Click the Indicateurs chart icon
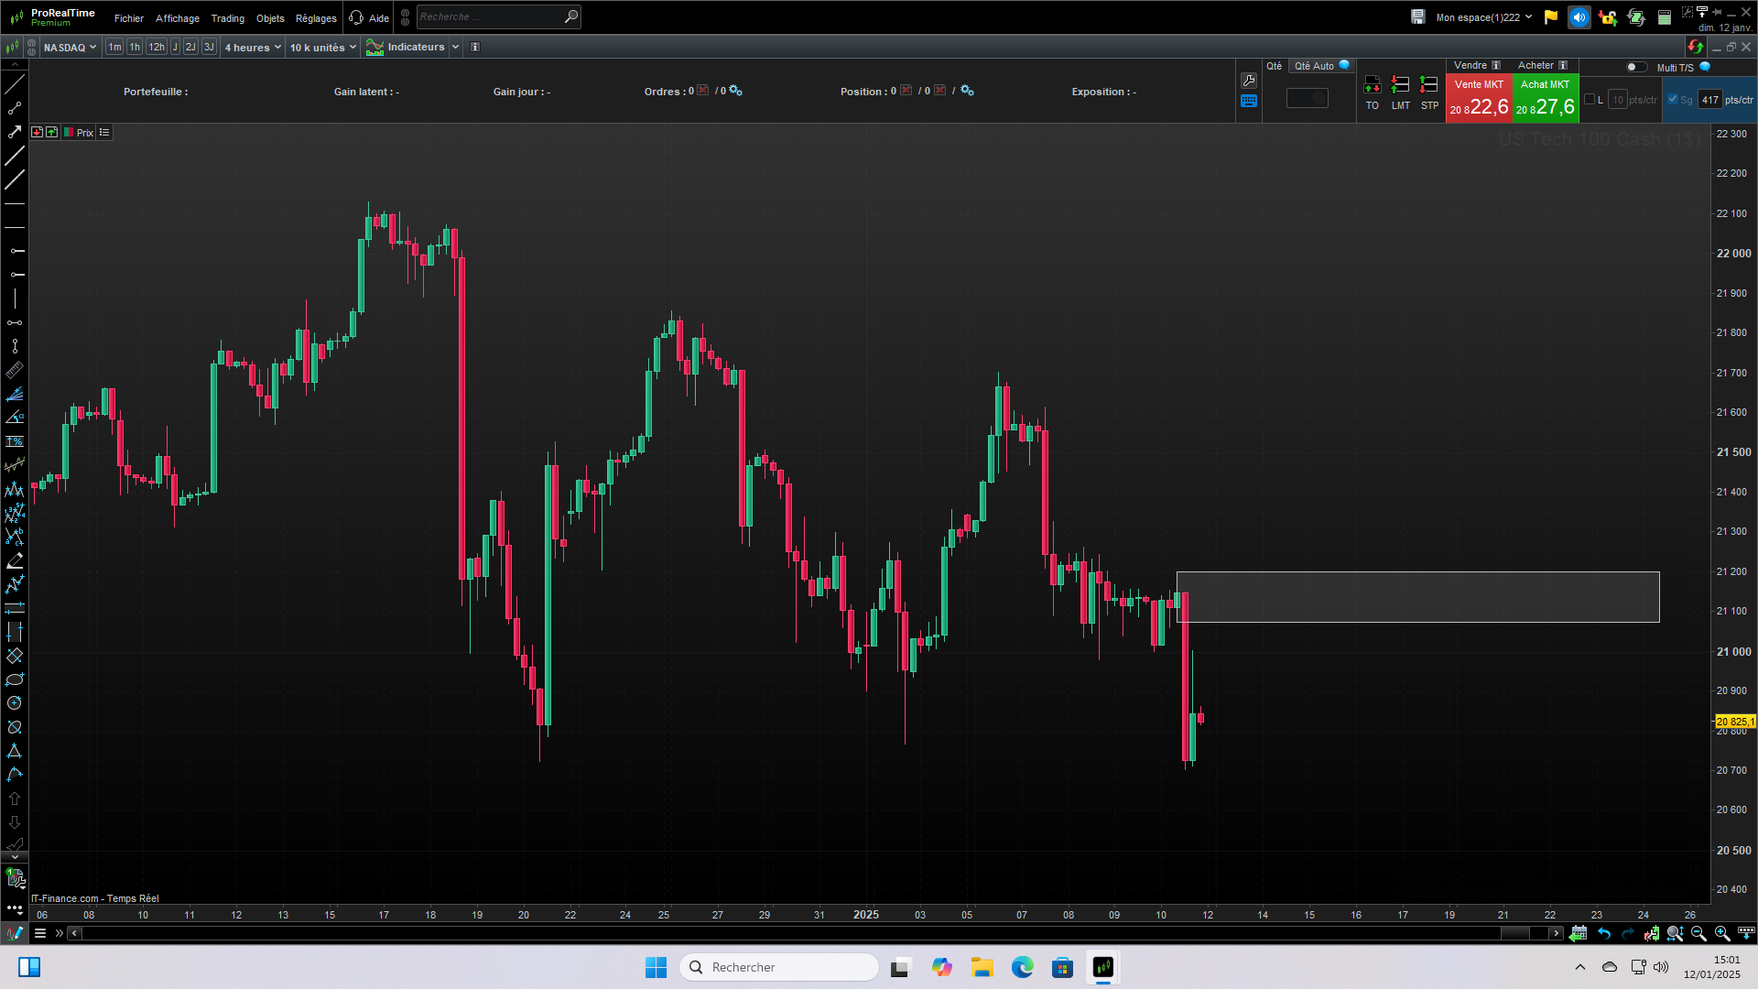1758x989 pixels. click(x=374, y=47)
